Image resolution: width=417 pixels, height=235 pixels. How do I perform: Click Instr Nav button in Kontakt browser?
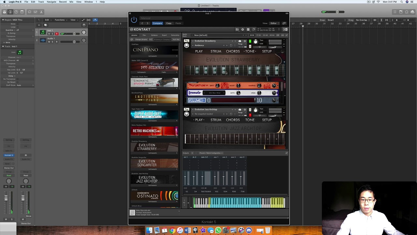(176, 39)
